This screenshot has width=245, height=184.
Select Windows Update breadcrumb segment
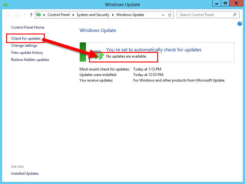click(x=130, y=15)
